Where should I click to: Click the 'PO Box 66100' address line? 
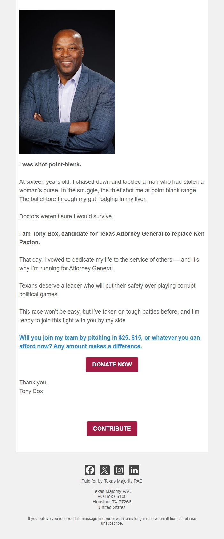[x=111, y=496]
